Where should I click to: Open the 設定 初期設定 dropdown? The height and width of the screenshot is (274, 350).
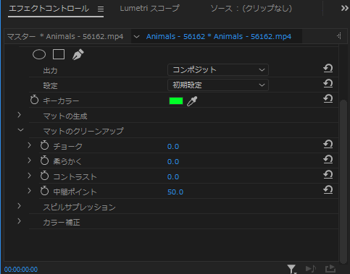tap(218, 85)
